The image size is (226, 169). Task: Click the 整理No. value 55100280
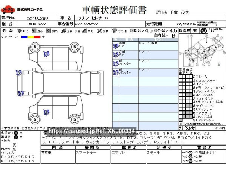(x=37, y=18)
